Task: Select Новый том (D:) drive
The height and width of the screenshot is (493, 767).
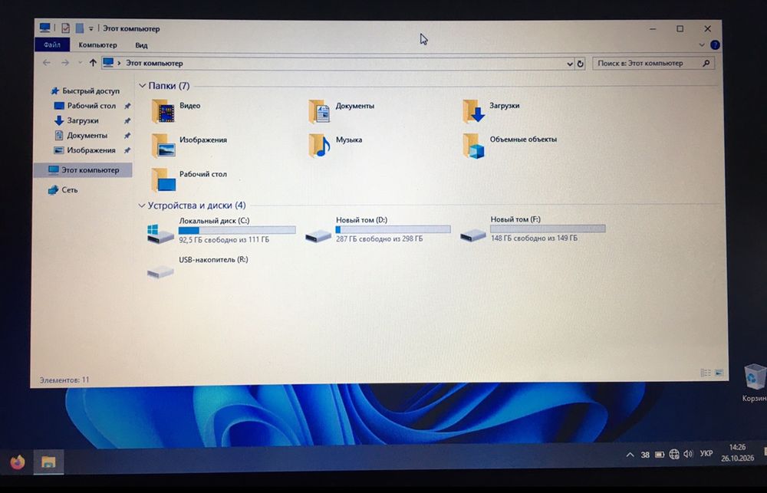Action: pyautogui.click(x=377, y=230)
